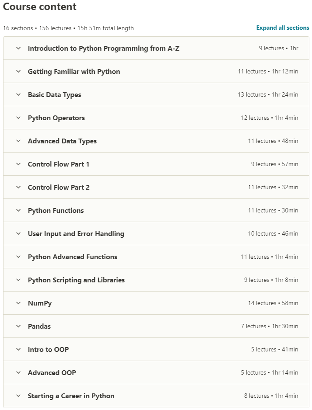Expand the Intro to OOP chevron

[x=18, y=350]
